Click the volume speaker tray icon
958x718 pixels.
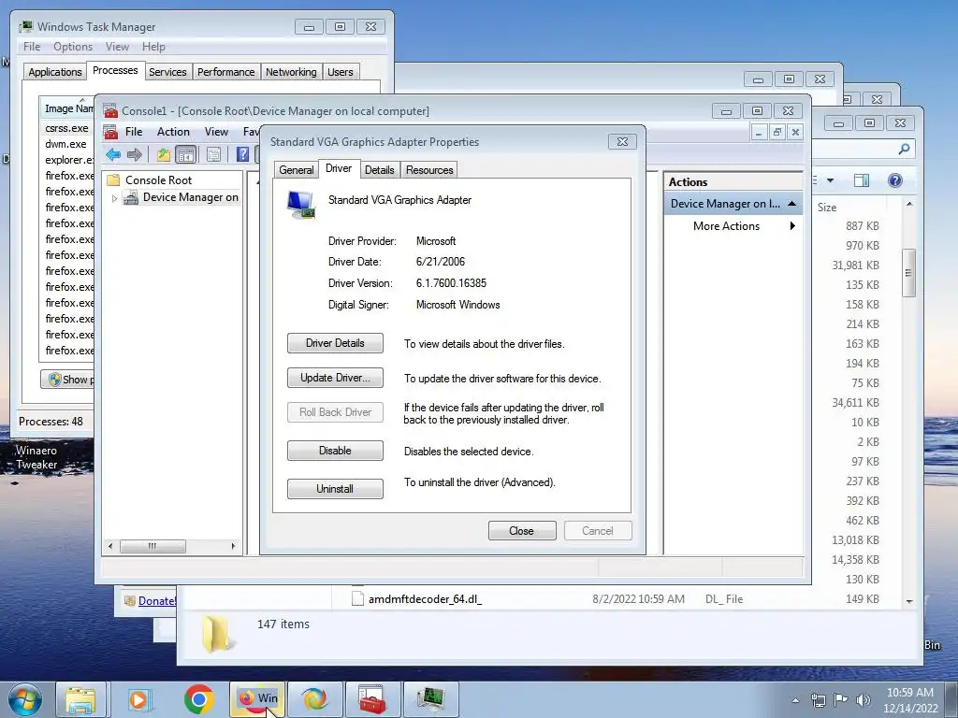tap(863, 700)
